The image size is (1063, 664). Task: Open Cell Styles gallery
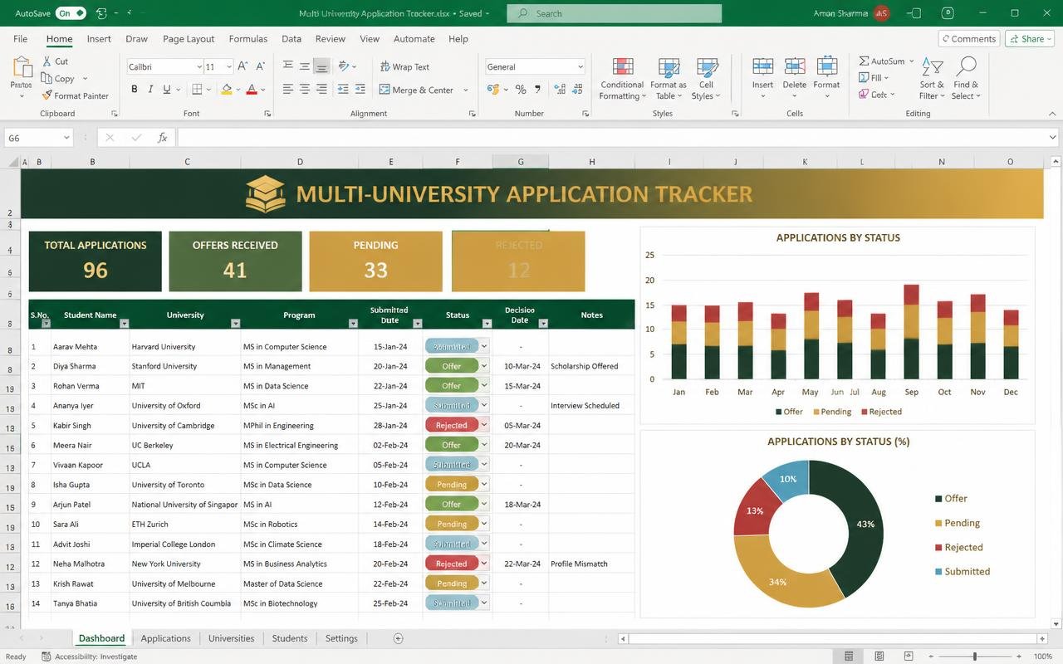(707, 79)
